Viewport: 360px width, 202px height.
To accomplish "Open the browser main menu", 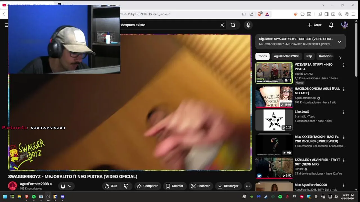I will pos(354,14).
